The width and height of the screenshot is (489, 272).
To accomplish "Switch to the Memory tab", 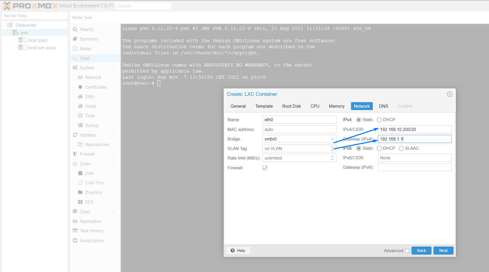I will click(336, 106).
